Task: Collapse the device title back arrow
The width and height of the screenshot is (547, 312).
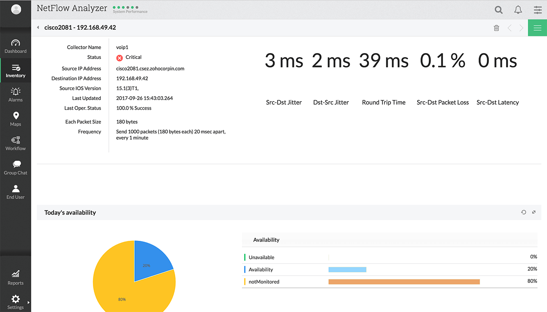Action: 38,28
